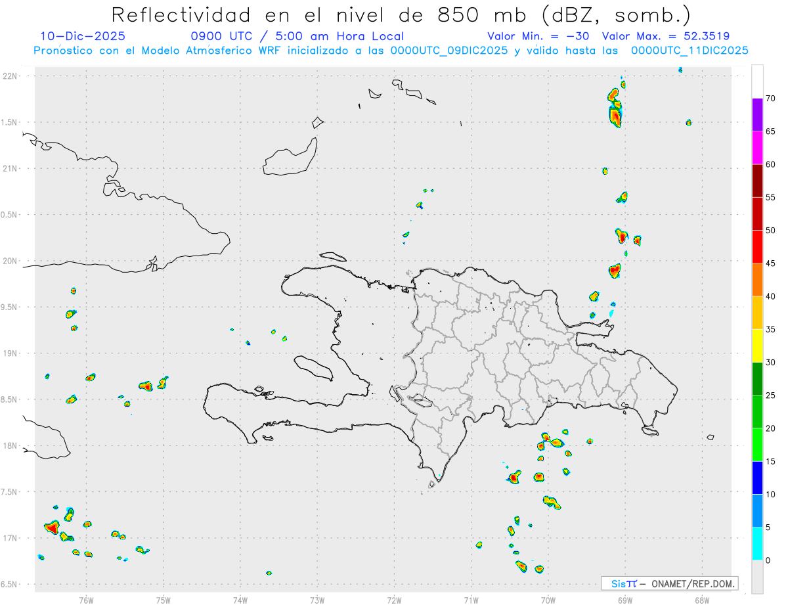Select the white above-70 band of color scale

pos(757,81)
